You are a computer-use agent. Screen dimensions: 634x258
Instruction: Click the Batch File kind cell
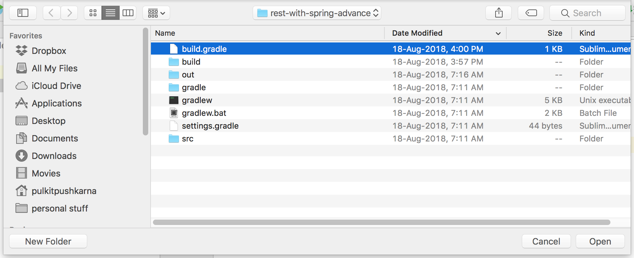598,113
